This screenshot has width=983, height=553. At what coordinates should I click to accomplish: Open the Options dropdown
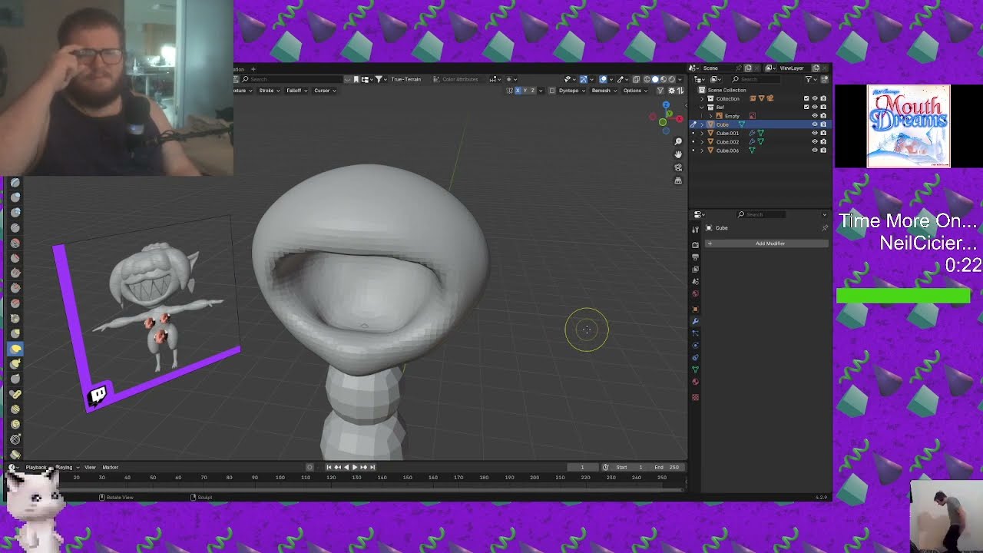(x=635, y=91)
